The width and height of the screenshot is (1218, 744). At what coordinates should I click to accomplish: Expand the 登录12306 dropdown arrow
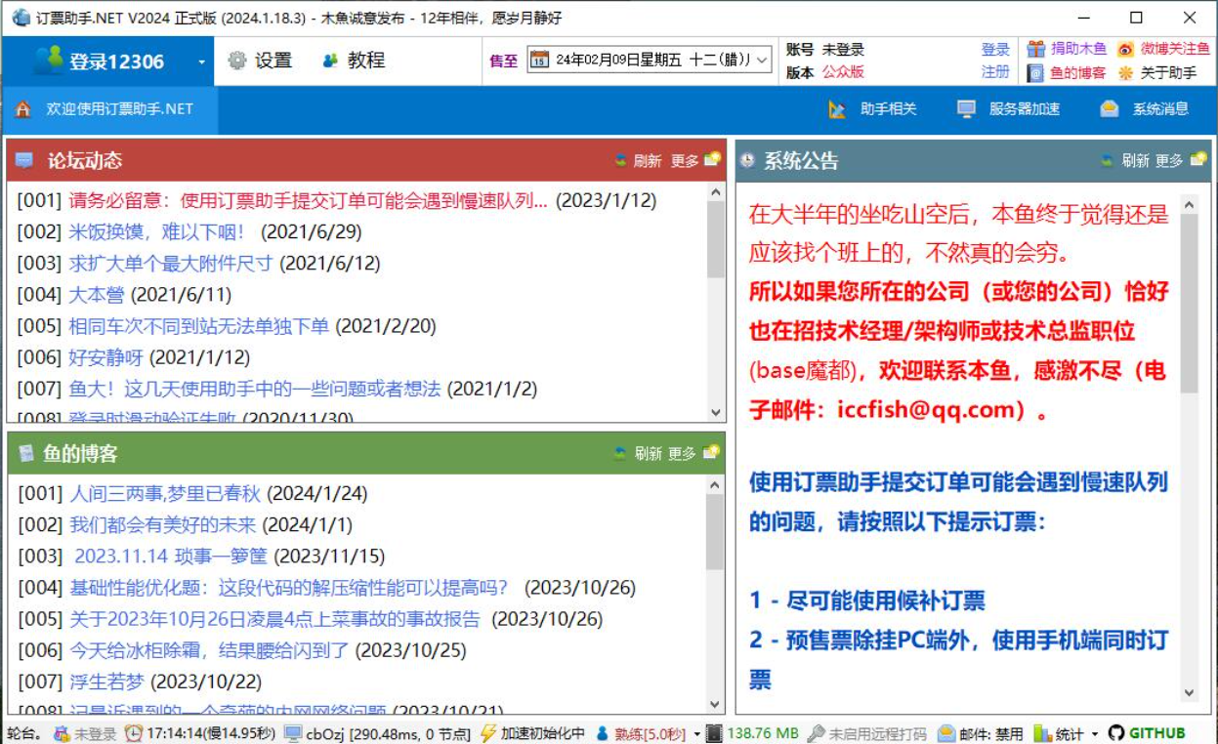202,62
